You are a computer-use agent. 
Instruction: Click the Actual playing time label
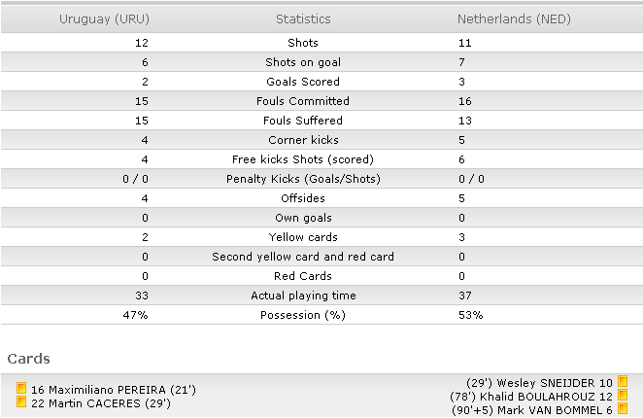click(x=303, y=296)
